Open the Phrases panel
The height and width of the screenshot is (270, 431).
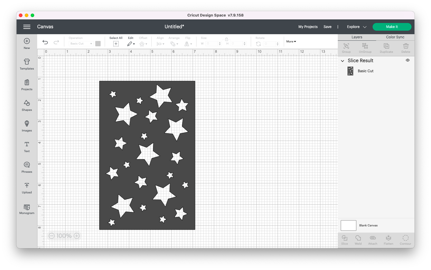click(x=27, y=167)
